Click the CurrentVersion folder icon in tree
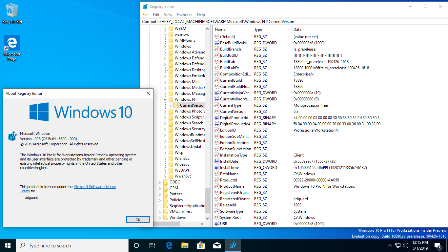 point(176,105)
